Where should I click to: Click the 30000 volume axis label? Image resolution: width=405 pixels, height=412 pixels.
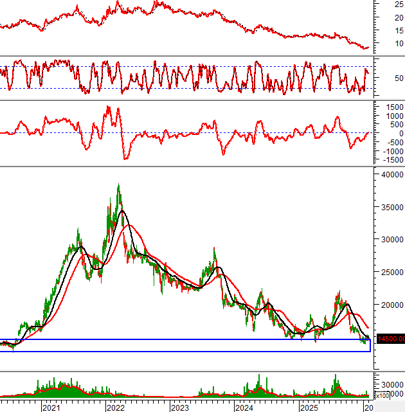pos(390,379)
